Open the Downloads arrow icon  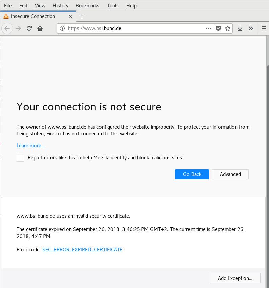click(240, 28)
